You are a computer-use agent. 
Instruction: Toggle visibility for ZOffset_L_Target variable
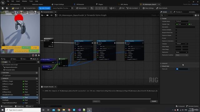tap(37, 81)
